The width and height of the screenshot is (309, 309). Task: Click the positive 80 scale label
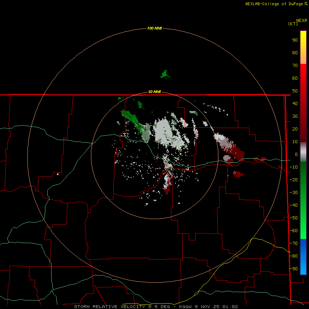(x=295, y=53)
